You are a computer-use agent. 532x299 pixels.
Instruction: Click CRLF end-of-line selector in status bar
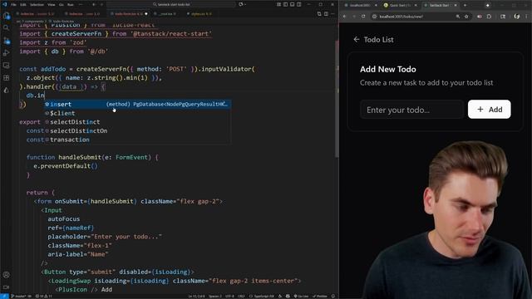(x=241, y=296)
